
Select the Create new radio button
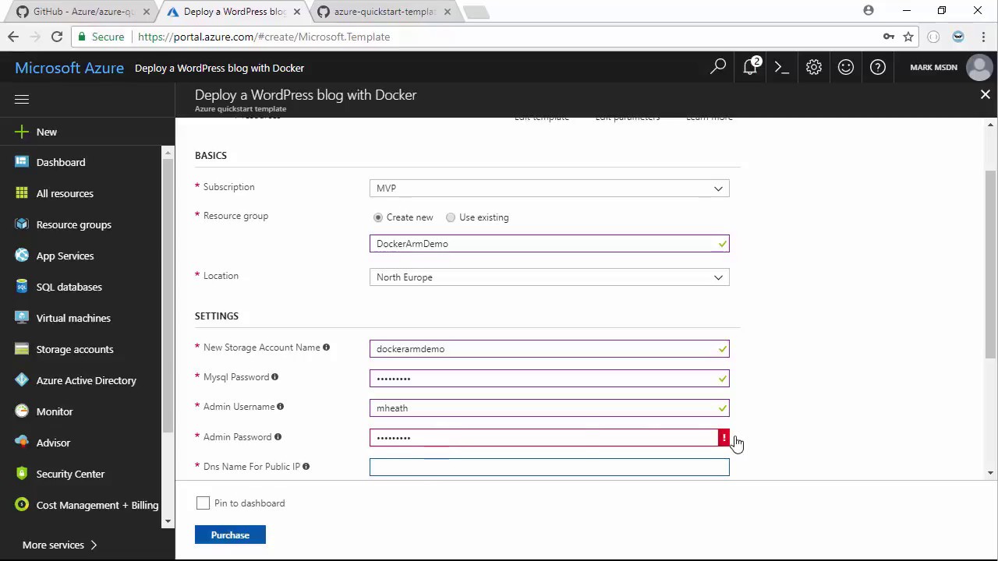378,217
